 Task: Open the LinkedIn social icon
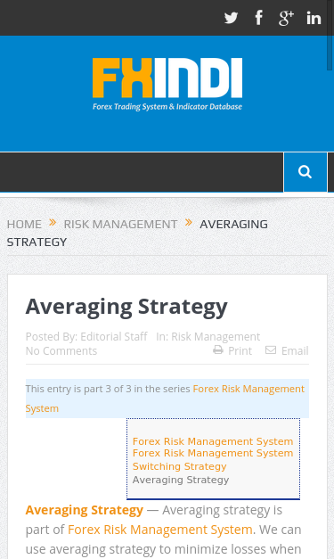(x=314, y=18)
